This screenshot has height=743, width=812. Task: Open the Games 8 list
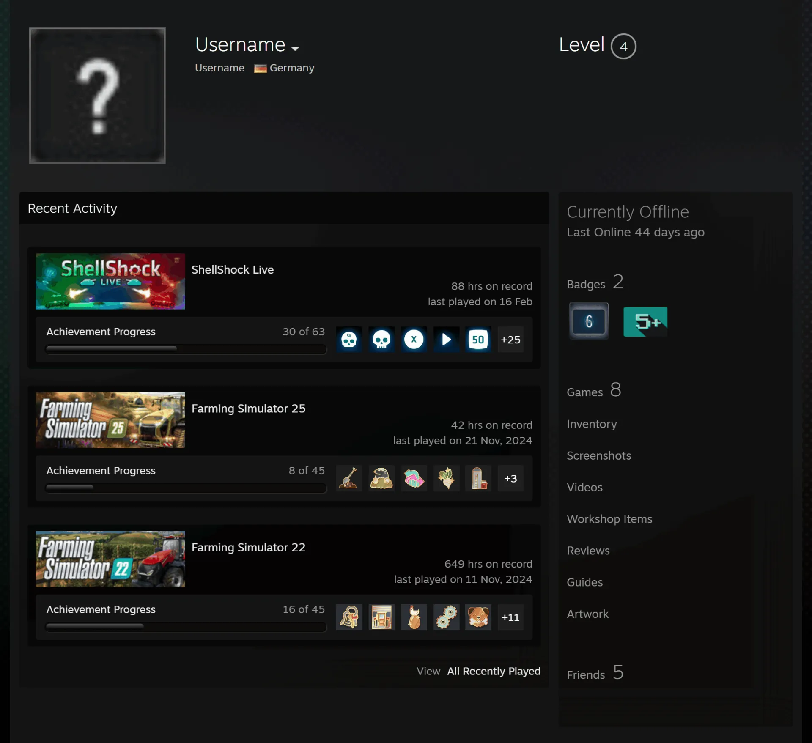point(594,390)
